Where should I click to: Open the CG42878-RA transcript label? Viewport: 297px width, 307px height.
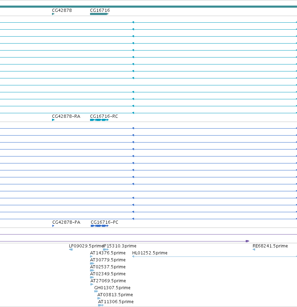[x=66, y=116]
